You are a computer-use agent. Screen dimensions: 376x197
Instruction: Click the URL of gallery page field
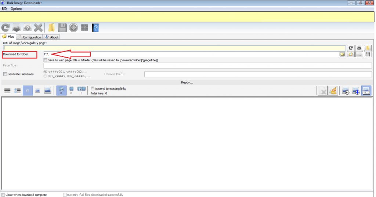pos(174,48)
